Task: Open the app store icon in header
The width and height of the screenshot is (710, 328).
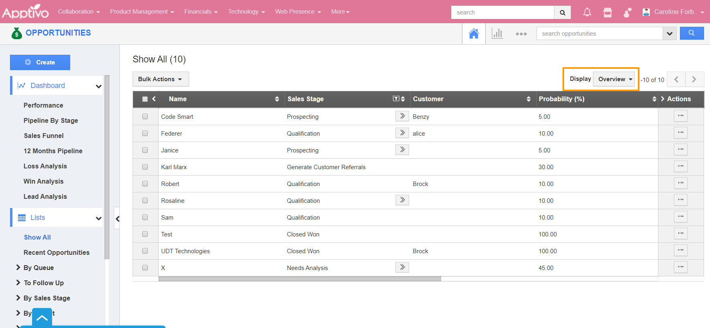Action: pyautogui.click(x=607, y=12)
